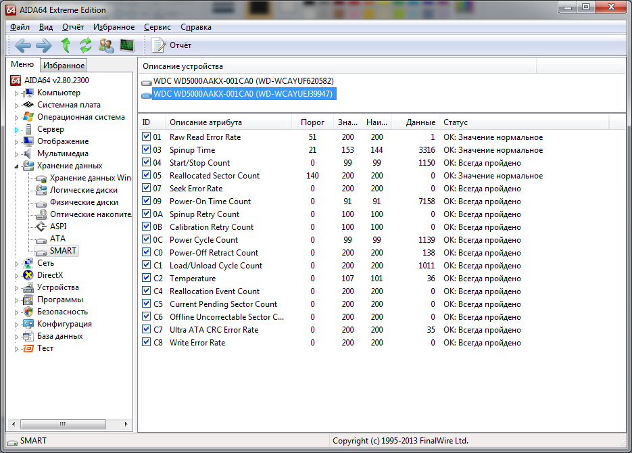This screenshot has width=632, height=453.
Task: Go back with the blue left arrow
Action: pyautogui.click(x=23, y=45)
